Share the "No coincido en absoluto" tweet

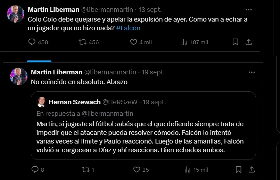point(252,170)
